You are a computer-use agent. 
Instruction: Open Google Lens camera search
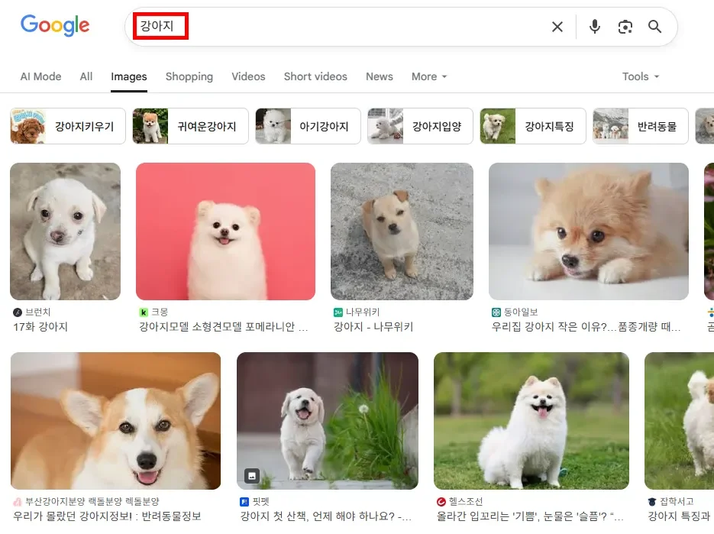click(x=625, y=26)
